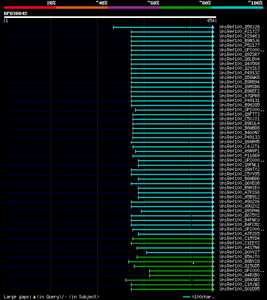Open the UniRef100_B8ABD6 entry
Screen dimensions: 267x300
pos(239,178)
